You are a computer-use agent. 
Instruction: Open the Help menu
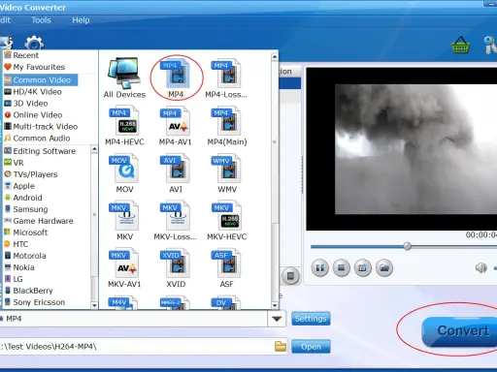click(81, 20)
